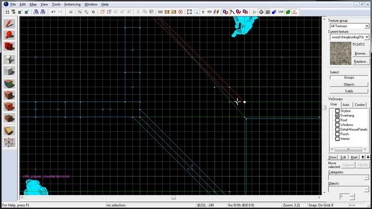Screen dimensions: 372x209
Task: Move visgroup up with arrow button
Action: tap(363, 157)
